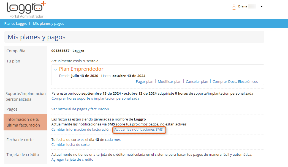Click the Diana user name
The height and width of the screenshot is (167, 288).
(243, 6)
